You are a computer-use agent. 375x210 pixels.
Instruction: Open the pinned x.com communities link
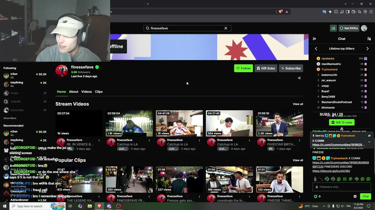coord(338,145)
